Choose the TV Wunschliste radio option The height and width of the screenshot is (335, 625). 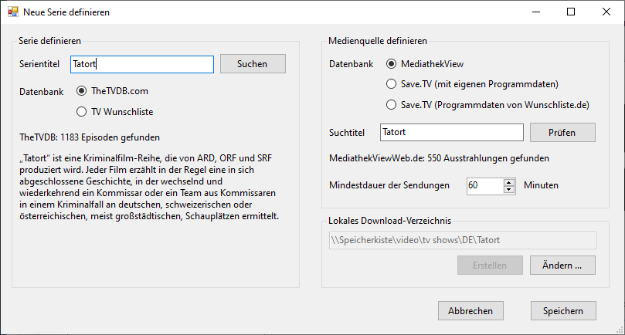pyautogui.click(x=81, y=111)
